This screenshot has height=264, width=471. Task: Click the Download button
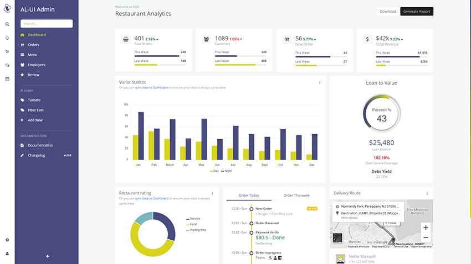coord(388,12)
